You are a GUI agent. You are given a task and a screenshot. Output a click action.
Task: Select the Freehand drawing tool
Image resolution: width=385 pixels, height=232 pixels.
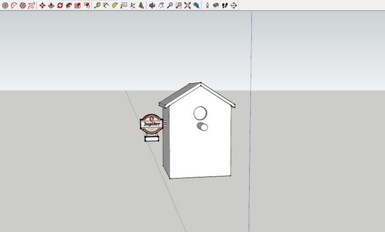pyautogui.click(x=31, y=5)
